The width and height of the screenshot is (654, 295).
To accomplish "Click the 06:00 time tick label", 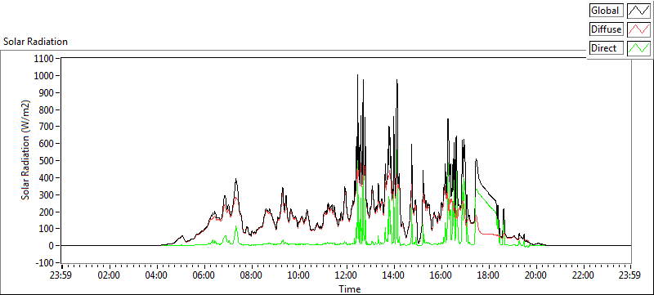I will pyautogui.click(x=204, y=275).
